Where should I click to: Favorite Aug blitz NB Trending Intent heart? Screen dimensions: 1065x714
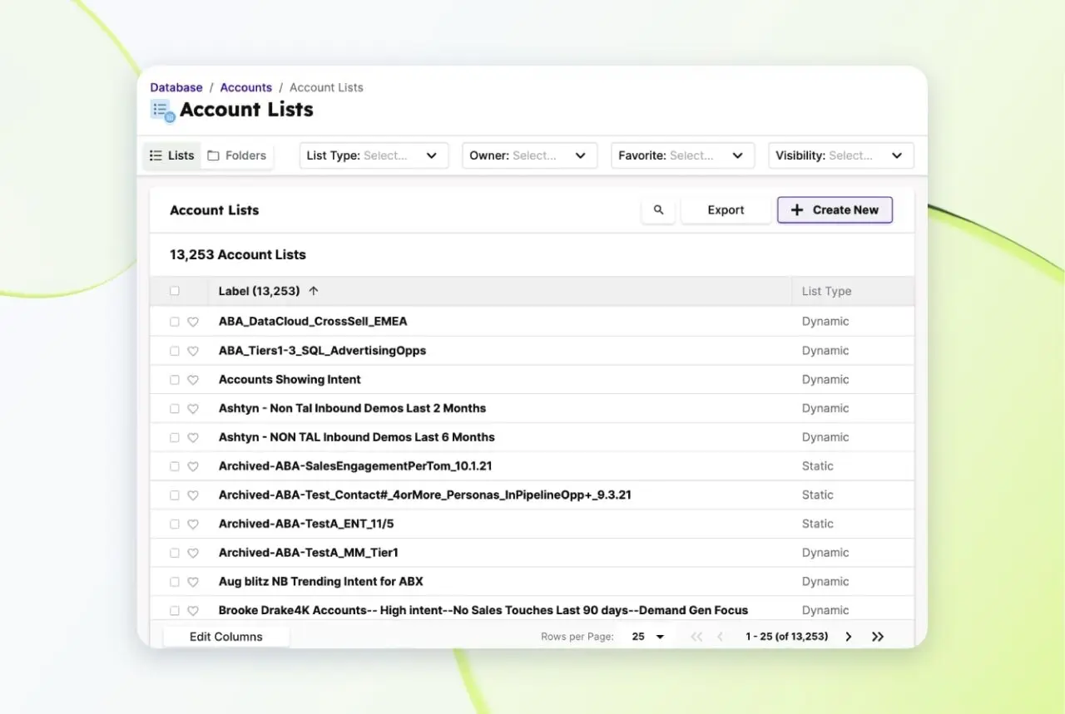[x=193, y=583]
